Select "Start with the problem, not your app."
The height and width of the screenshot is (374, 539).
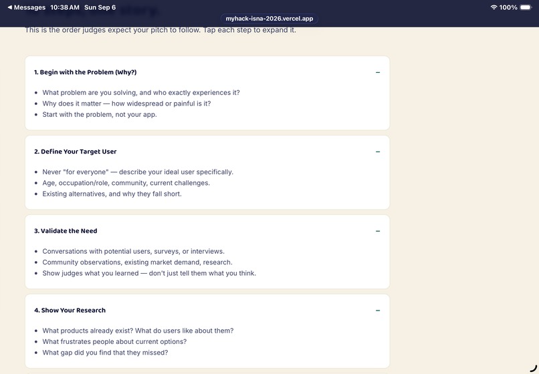point(100,114)
